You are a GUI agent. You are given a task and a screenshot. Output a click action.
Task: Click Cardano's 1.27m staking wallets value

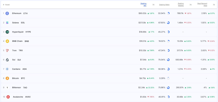pyautogui.click(x=180, y=69)
